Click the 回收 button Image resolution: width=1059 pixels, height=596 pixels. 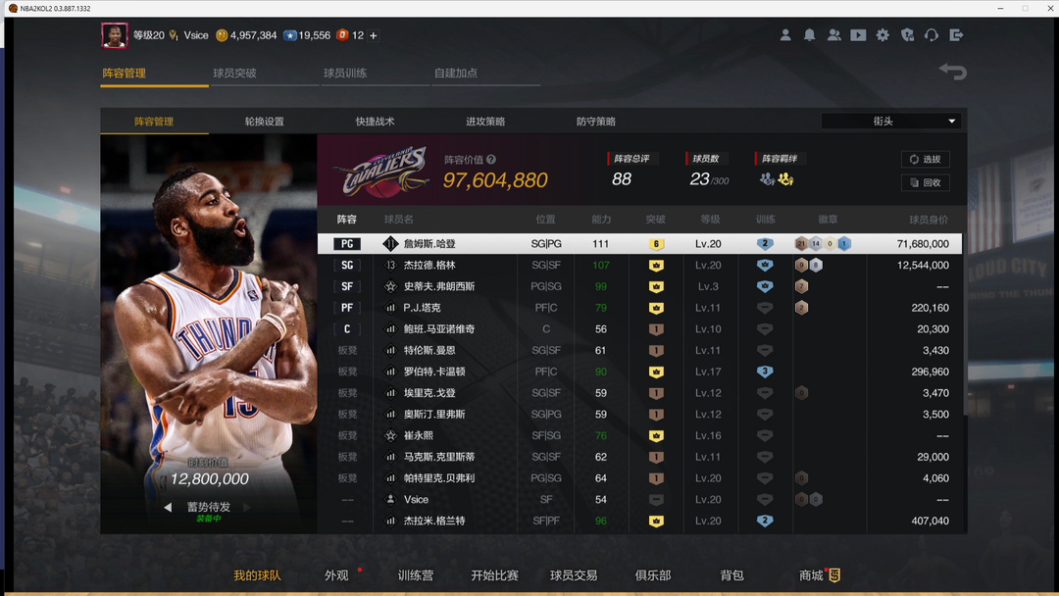(926, 182)
